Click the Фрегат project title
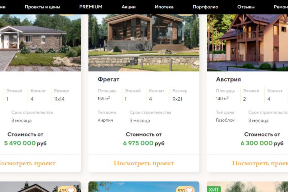 tap(108, 79)
